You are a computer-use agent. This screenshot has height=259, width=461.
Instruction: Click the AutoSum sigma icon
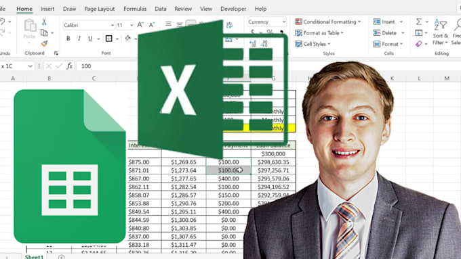(x=419, y=22)
